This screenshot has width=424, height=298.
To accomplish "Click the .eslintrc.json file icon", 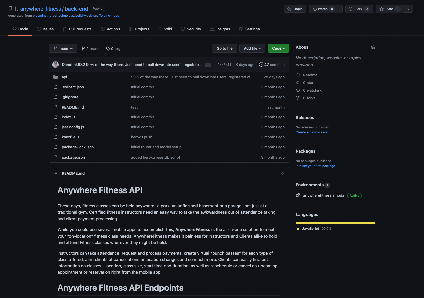I will point(55,87).
